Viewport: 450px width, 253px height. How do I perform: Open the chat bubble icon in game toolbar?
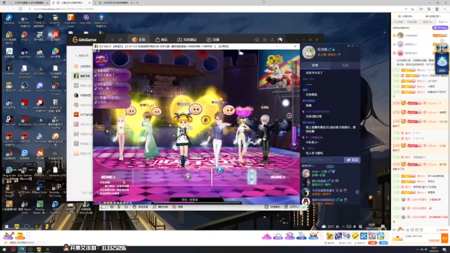(103, 207)
